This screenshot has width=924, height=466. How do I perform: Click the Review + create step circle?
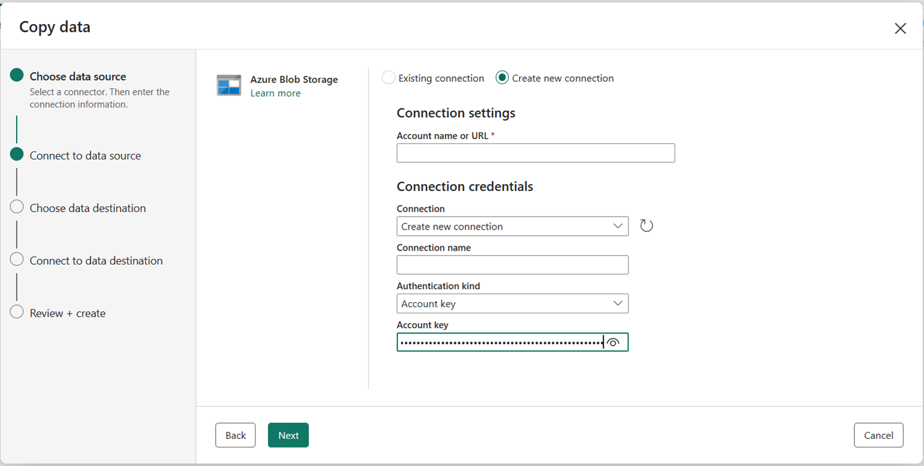(x=17, y=312)
